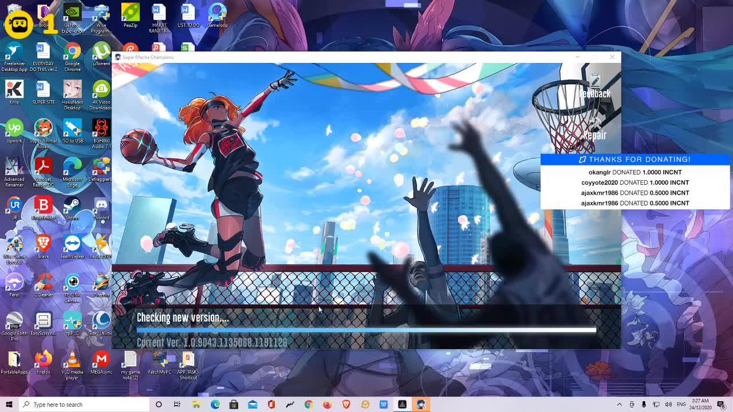Select the Super Animal Royale shortcut
The image size is (733, 412).
[x=44, y=134]
